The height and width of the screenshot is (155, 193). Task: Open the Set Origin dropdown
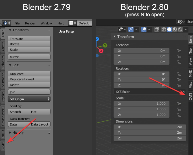click(29, 99)
